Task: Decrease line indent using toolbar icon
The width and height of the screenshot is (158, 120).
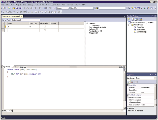Action: pyautogui.click(x=21, y=12)
